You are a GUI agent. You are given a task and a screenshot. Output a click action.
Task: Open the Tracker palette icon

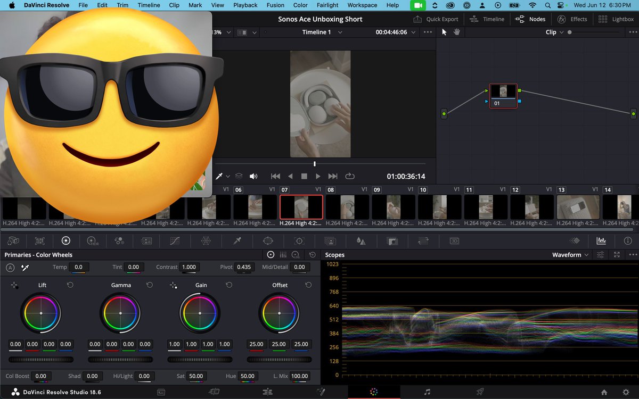coord(299,241)
